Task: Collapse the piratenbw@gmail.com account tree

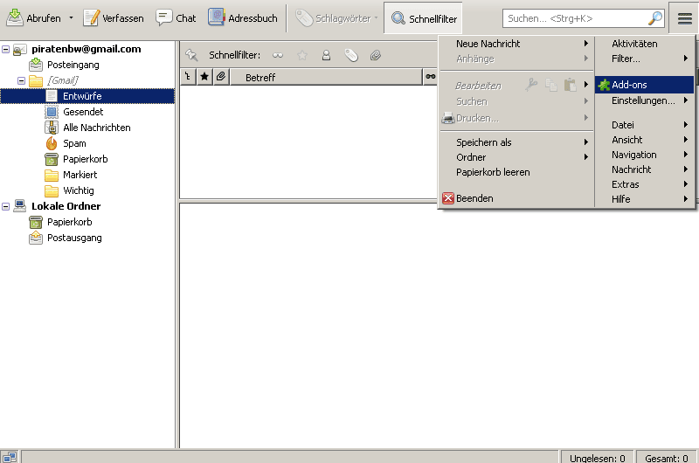Action: coord(6,50)
